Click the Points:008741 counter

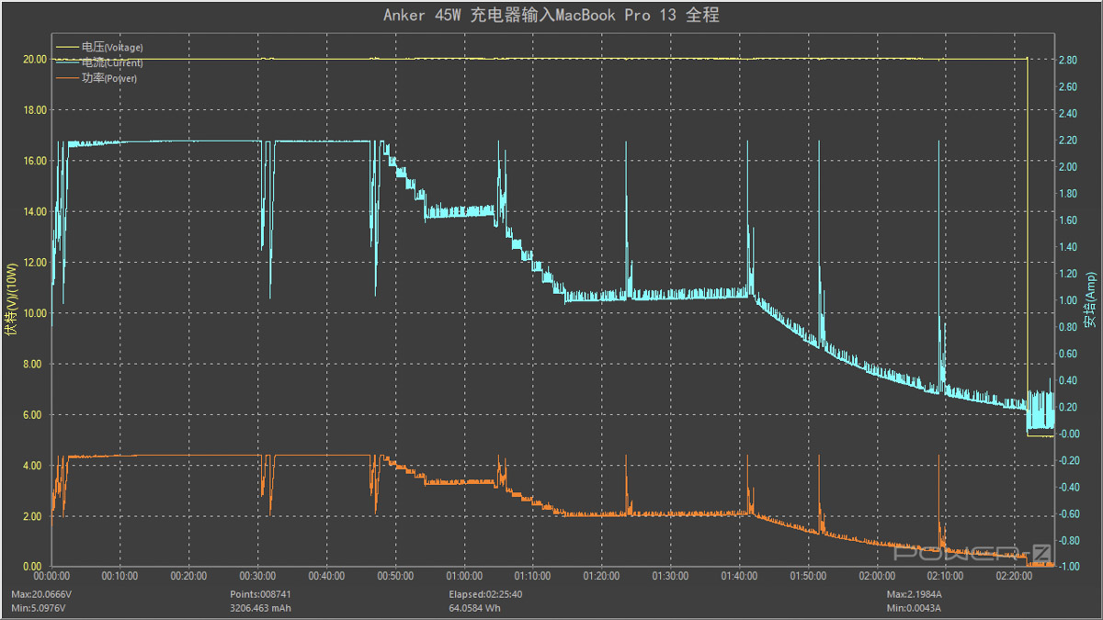coord(262,594)
